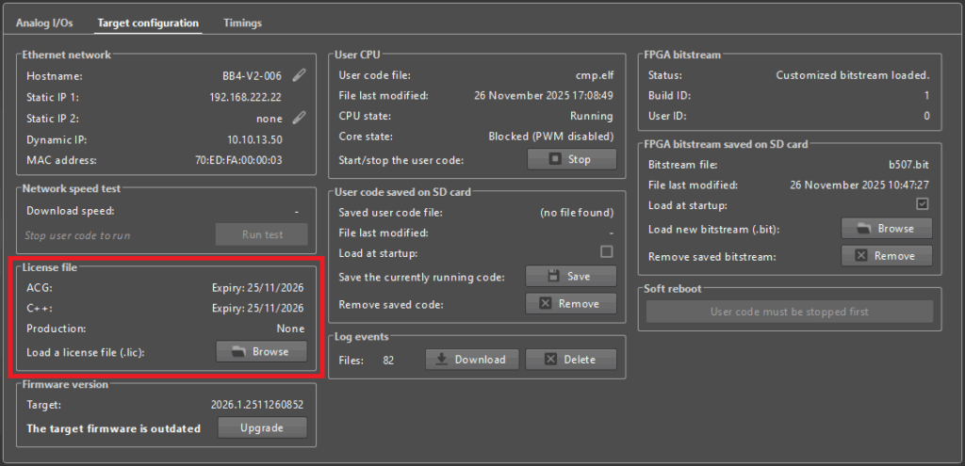965x466 pixels.
Task: Switch to the Analog I/Os tab
Action: [44, 23]
